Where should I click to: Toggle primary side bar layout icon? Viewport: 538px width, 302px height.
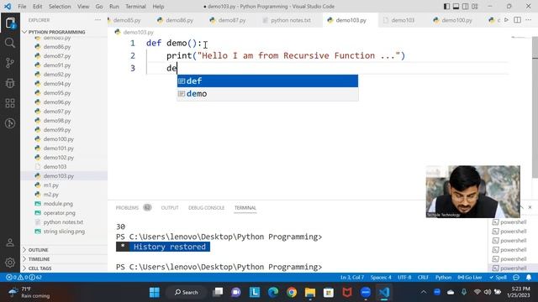point(446,7)
